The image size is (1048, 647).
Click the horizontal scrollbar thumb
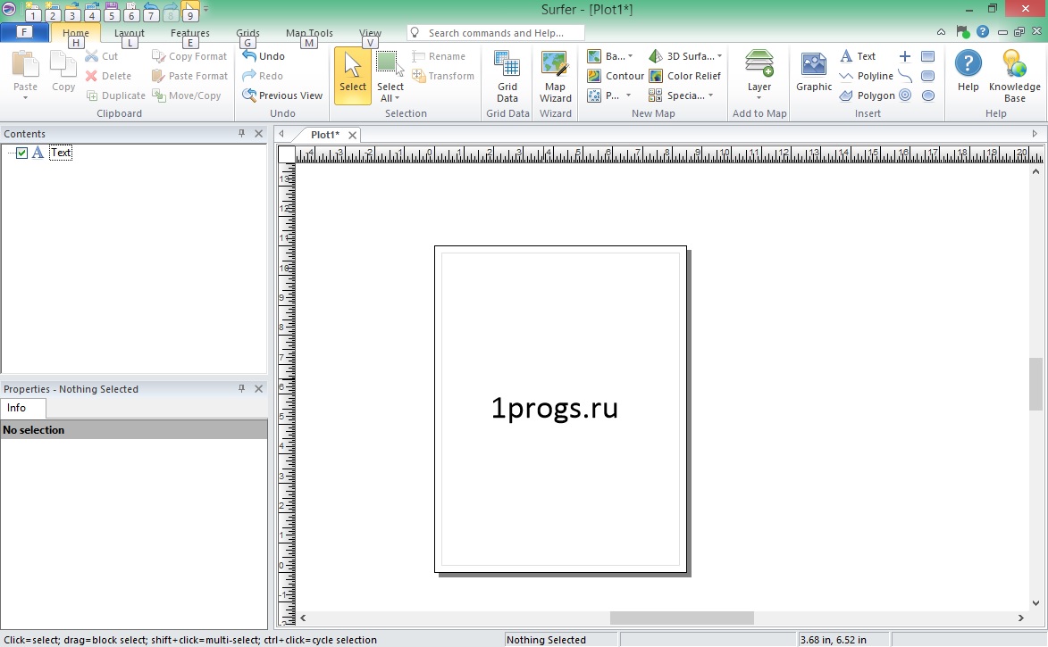(682, 618)
